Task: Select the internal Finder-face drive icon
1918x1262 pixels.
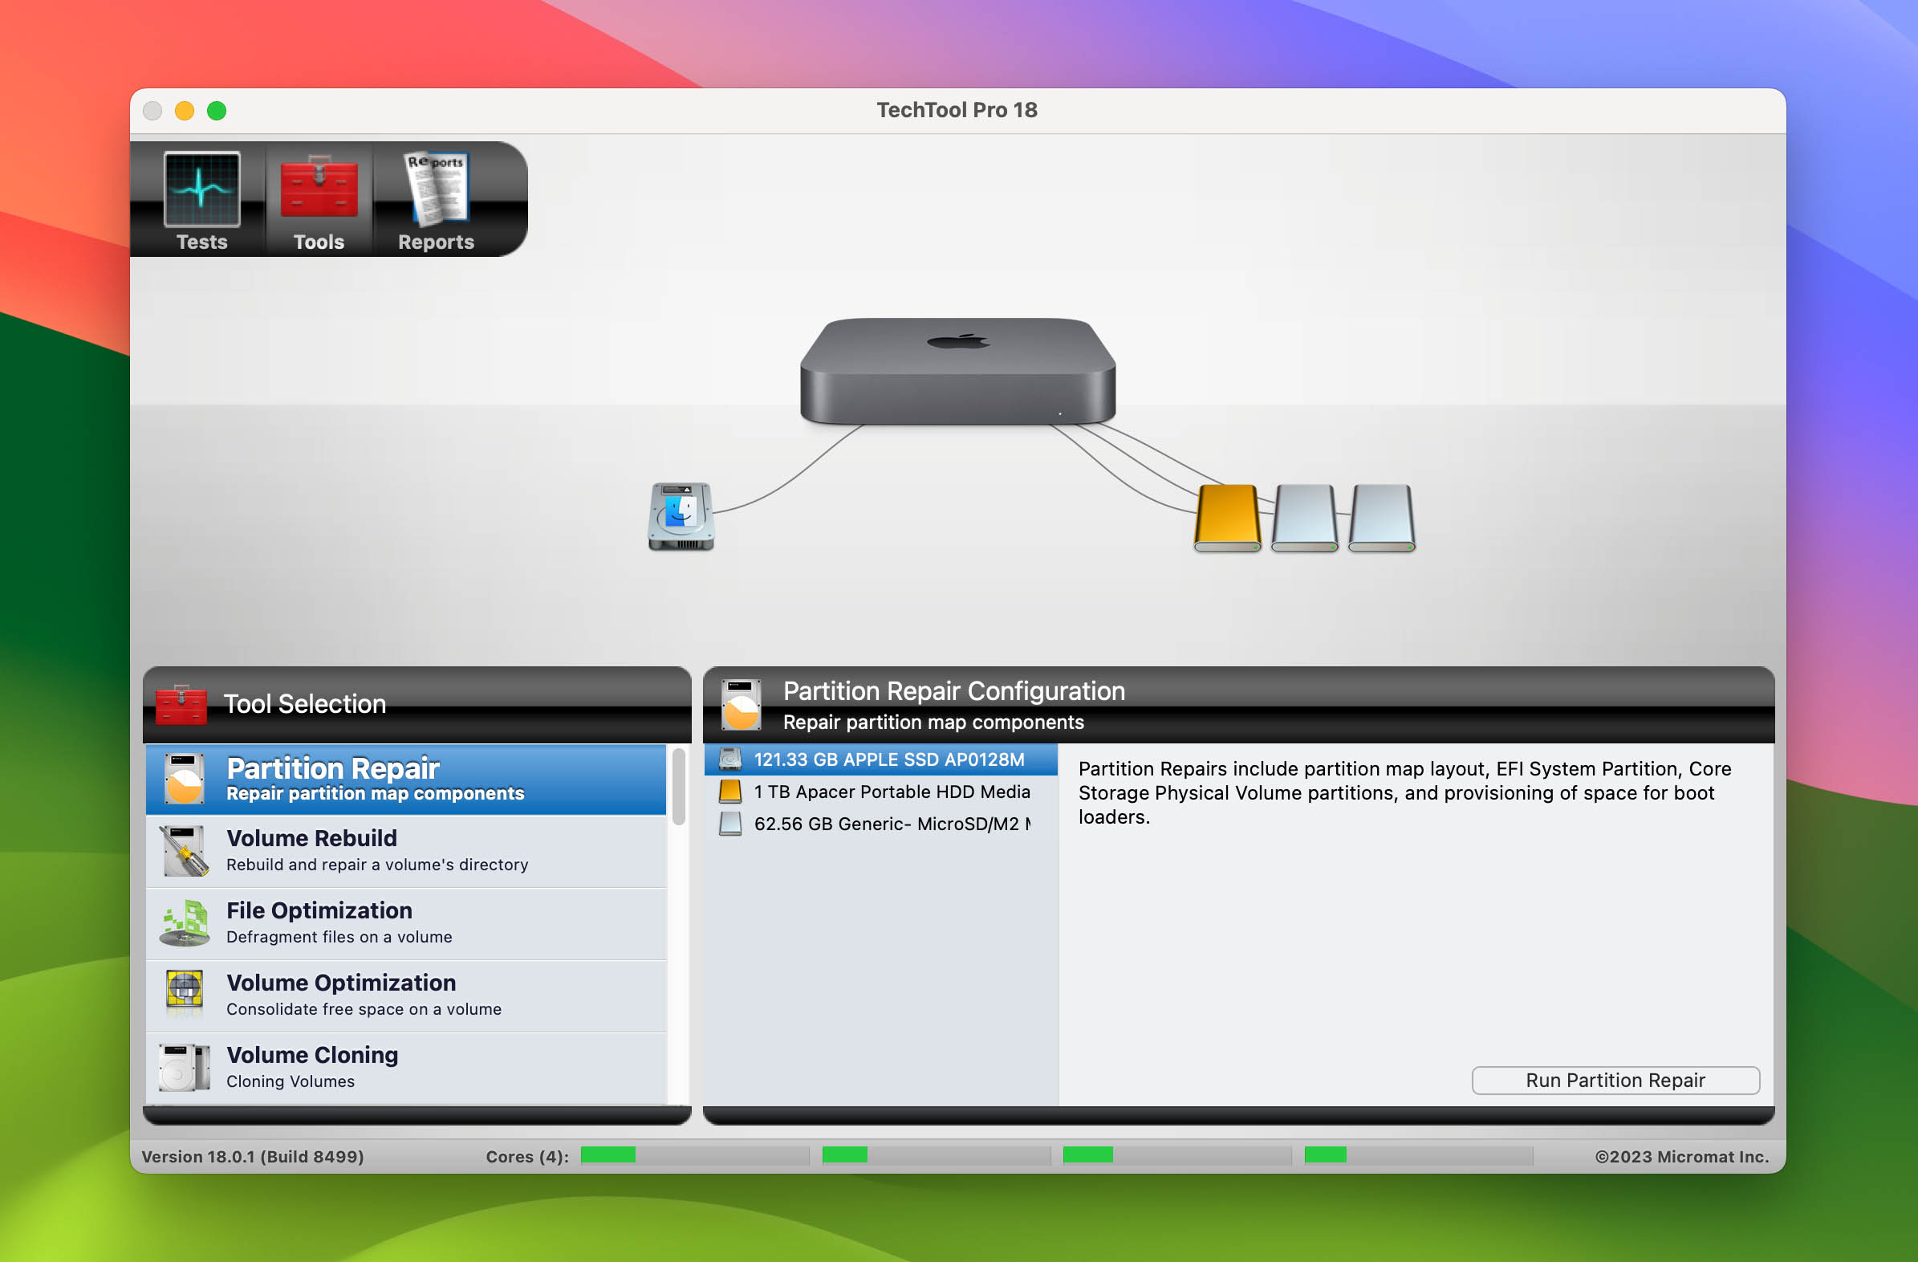Action: click(681, 516)
